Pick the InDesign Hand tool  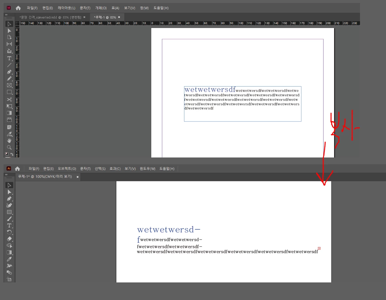(9, 141)
